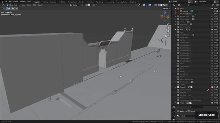The height and width of the screenshot is (123, 220).
Task: Open the Object Mode dropdown
Action: coord(13,5)
